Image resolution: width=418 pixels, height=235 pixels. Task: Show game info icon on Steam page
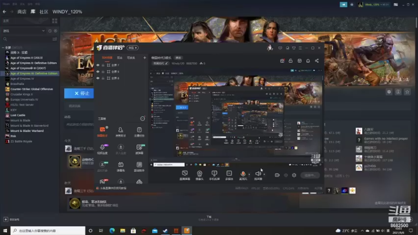[x=398, y=92]
